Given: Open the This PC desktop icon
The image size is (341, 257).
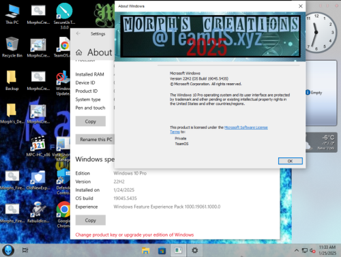Looking at the screenshot, I should [12, 14].
